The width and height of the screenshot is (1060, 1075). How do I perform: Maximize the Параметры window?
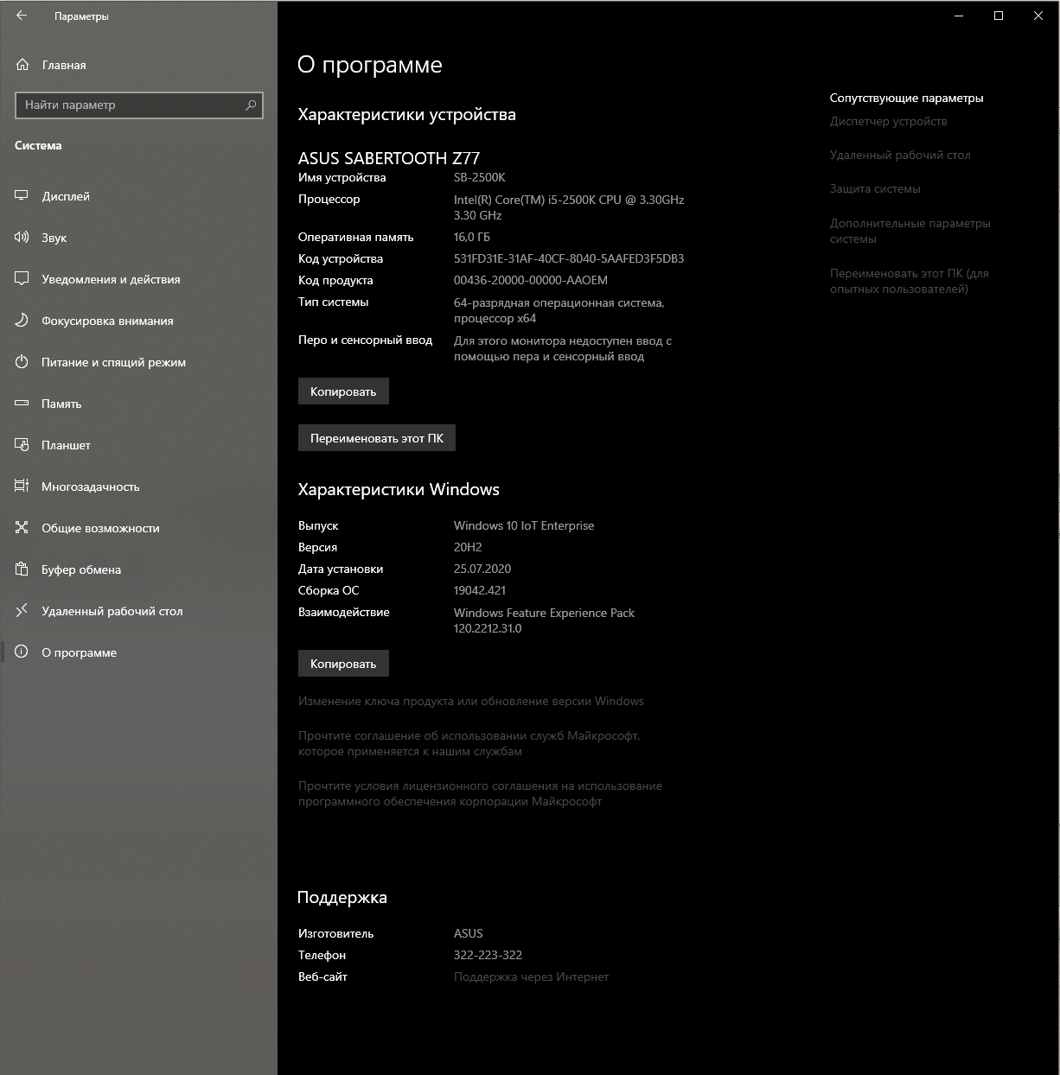[x=999, y=16]
